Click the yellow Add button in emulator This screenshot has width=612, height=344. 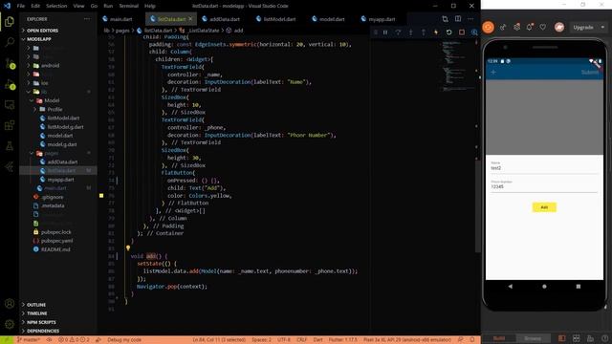544,207
